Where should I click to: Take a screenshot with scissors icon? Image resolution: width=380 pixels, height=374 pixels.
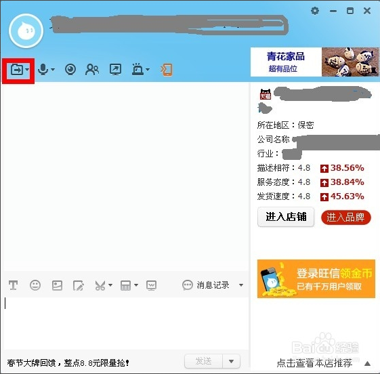pyautogui.click(x=100, y=285)
